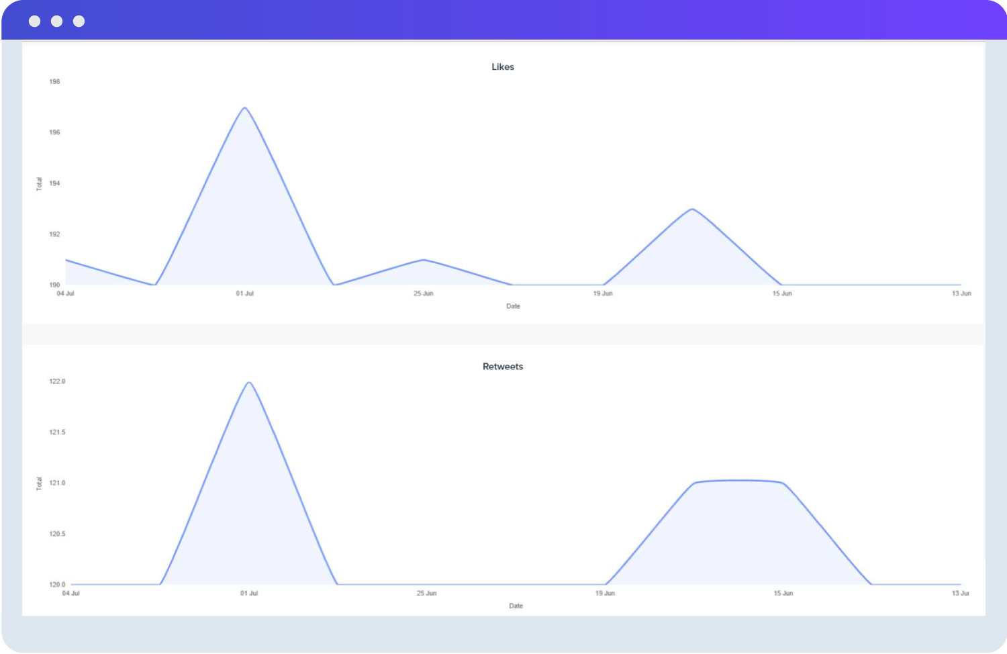Click the 198 tick on Likes y-axis

click(54, 82)
